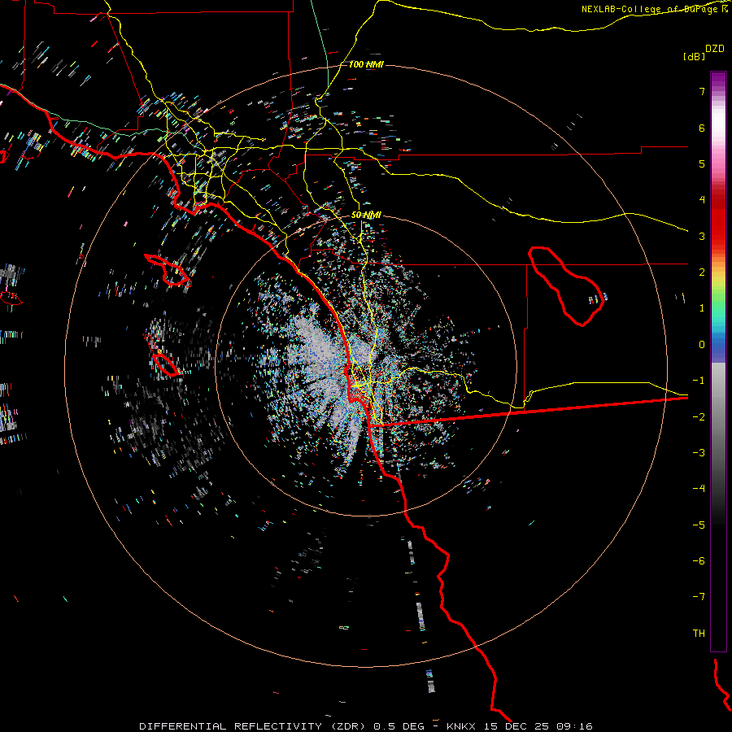Click the "TH" threshold label on scale

pos(699,634)
